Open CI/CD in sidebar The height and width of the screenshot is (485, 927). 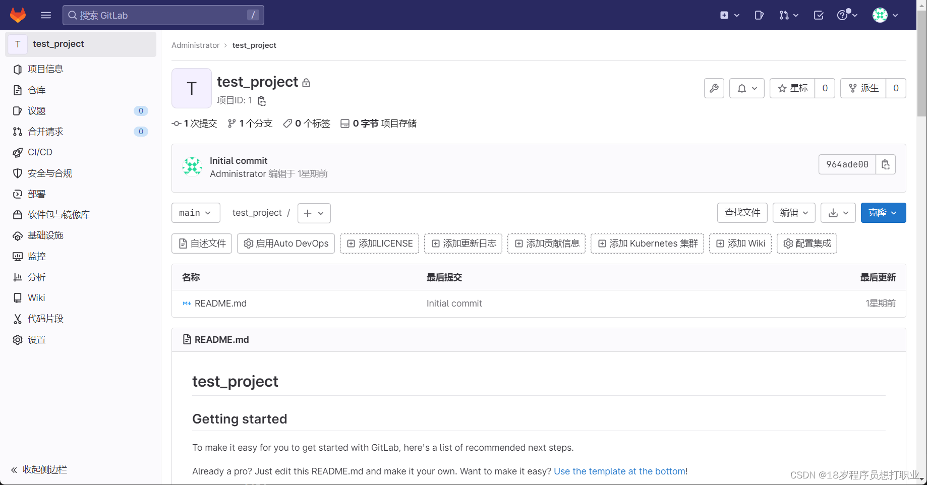coord(81,152)
